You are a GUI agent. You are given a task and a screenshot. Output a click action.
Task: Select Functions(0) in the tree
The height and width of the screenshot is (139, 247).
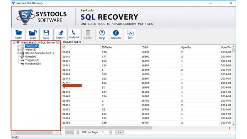tap(33, 64)
